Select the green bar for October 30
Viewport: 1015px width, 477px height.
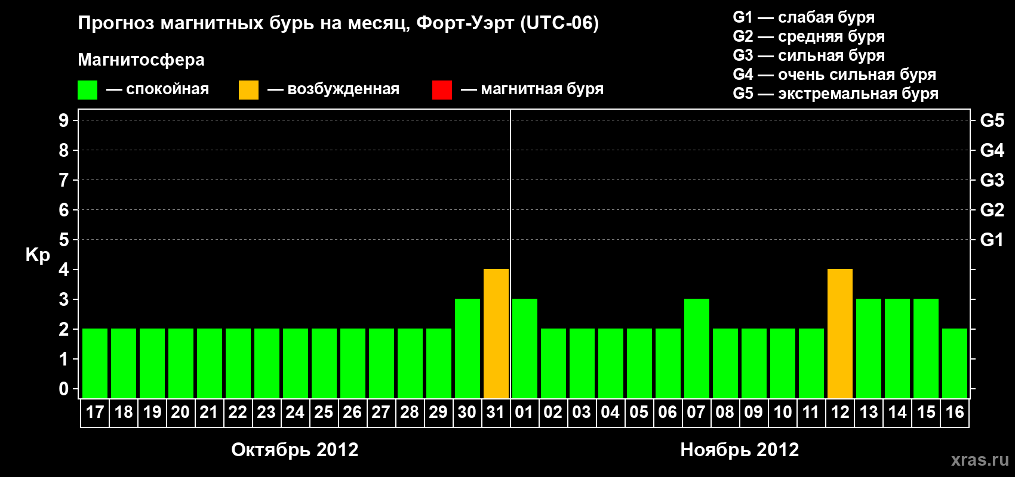[x=467, y=349]
